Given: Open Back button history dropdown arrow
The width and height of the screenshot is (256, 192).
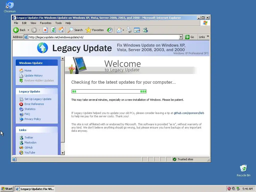Looking at the screenshot, I should pyautogui.click(x=28, y=30).
